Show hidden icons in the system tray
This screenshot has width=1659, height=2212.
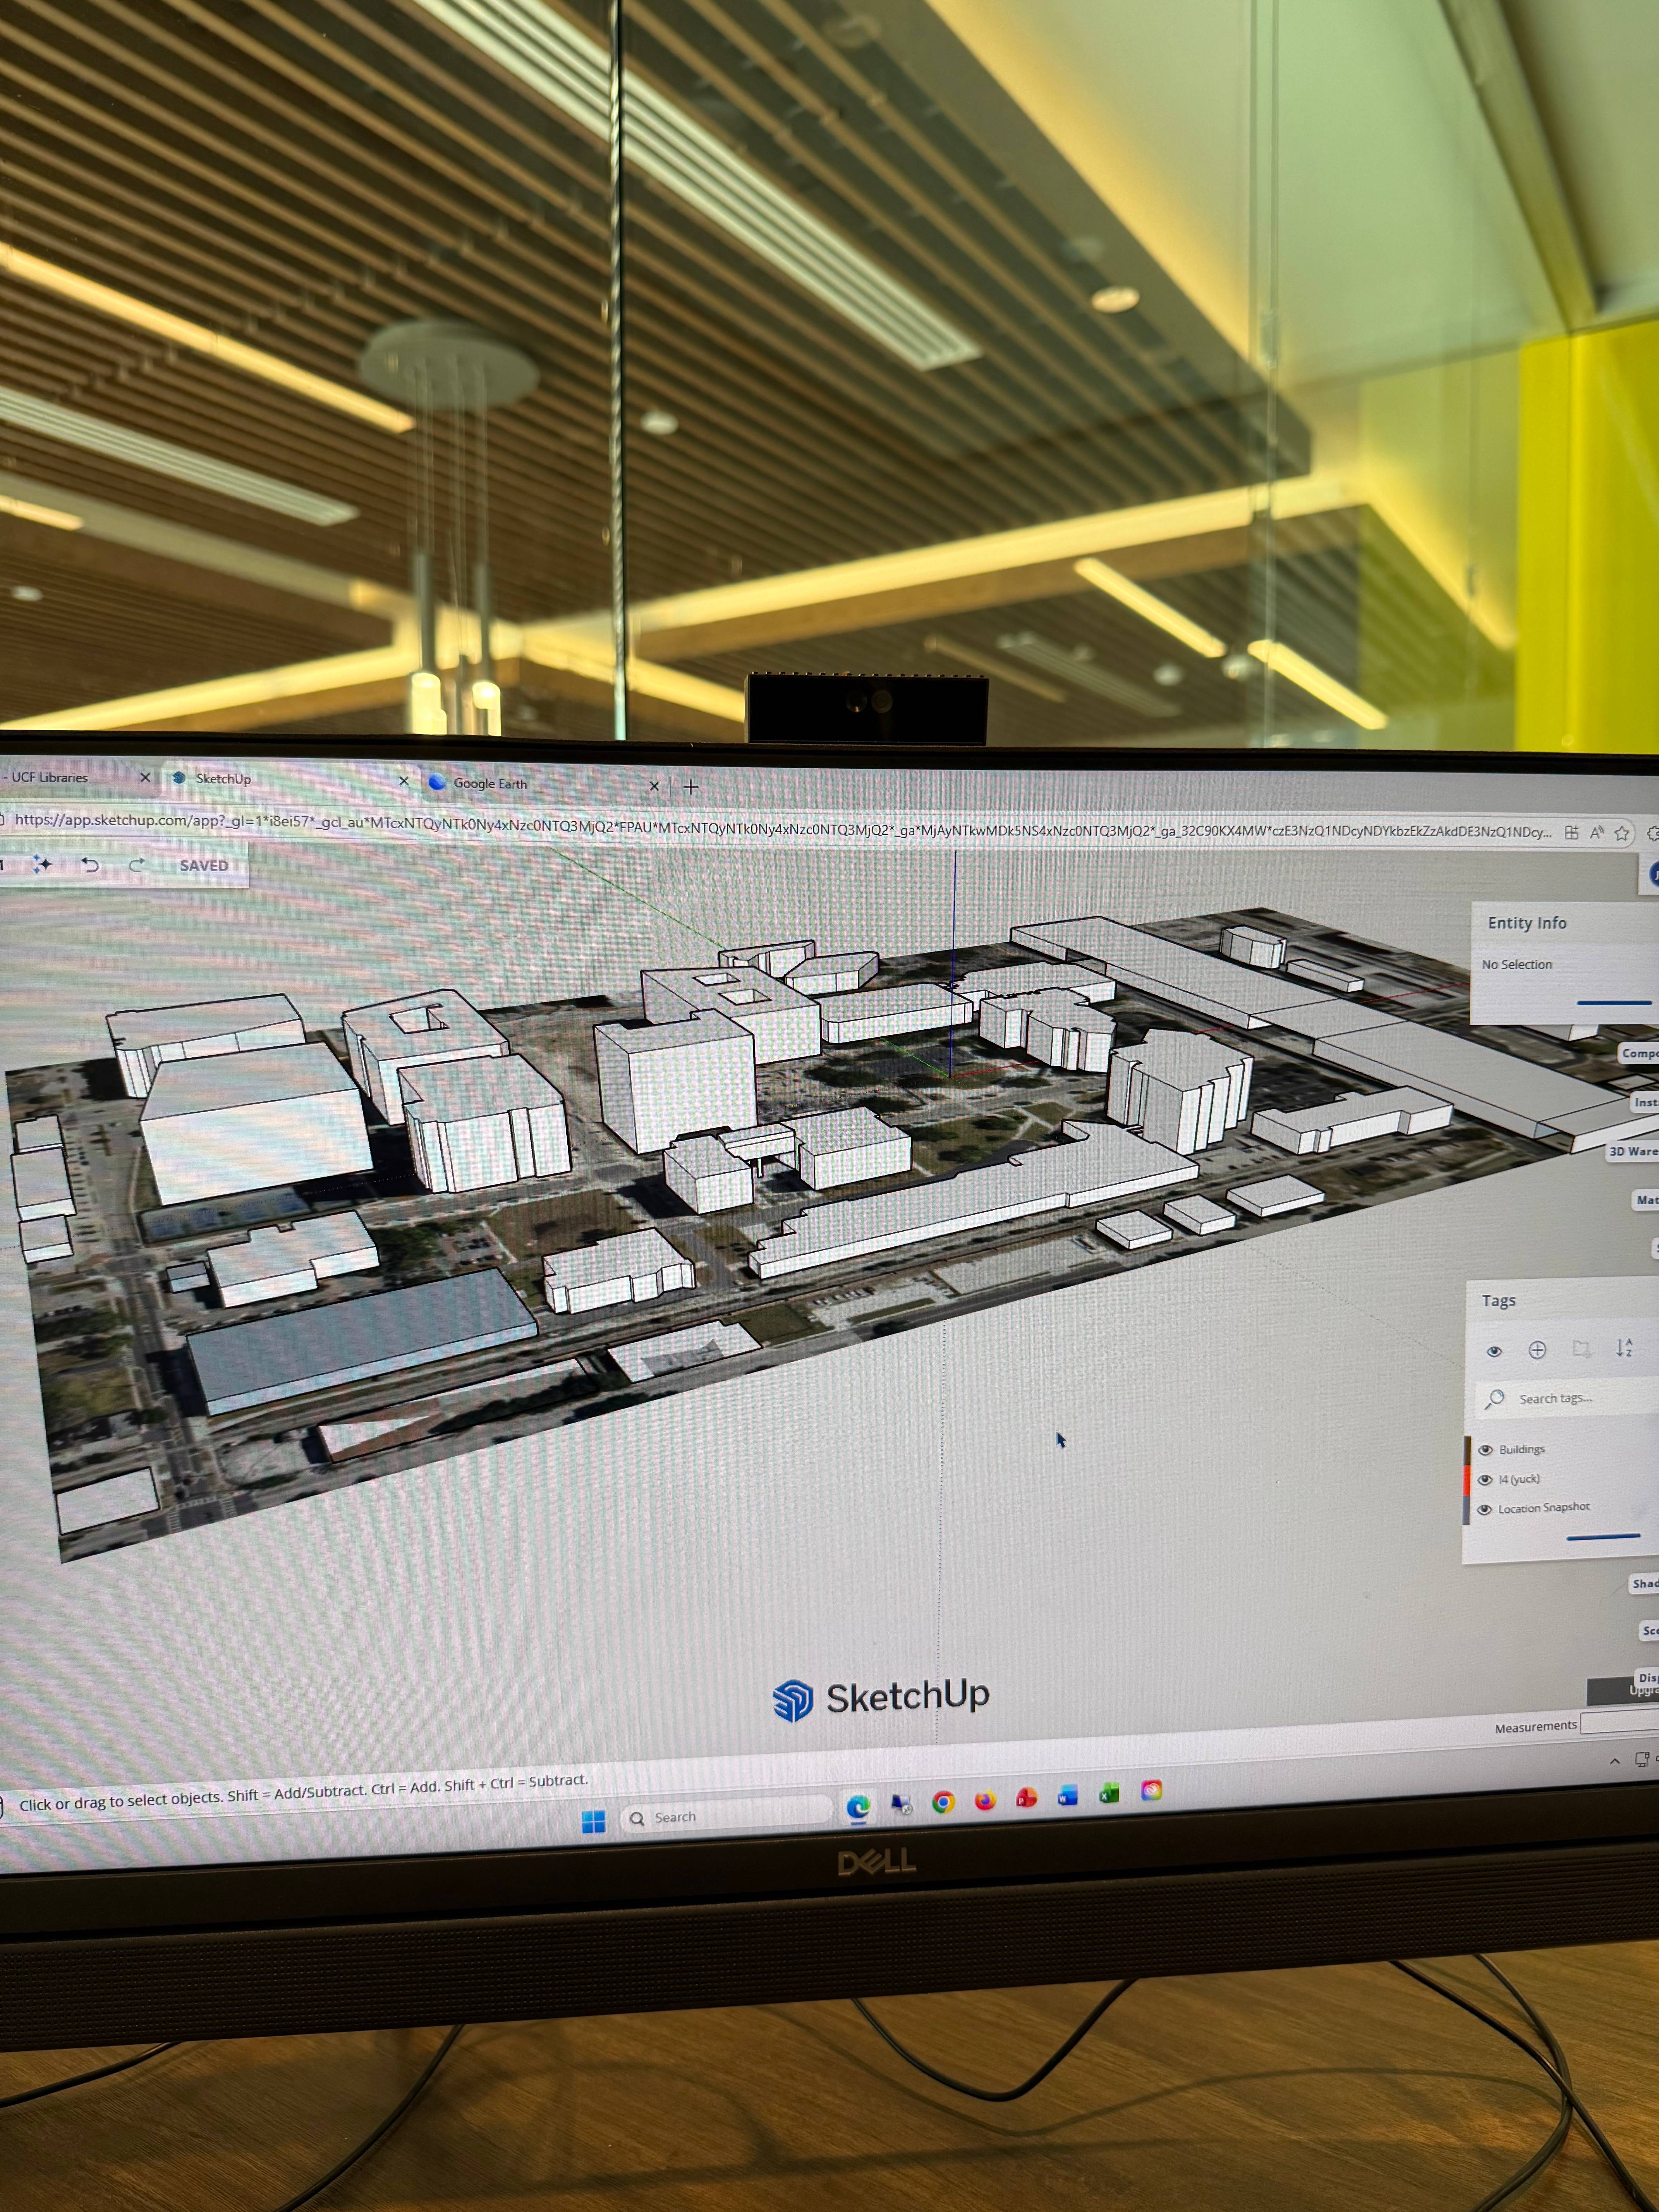click(1615, 1761)
